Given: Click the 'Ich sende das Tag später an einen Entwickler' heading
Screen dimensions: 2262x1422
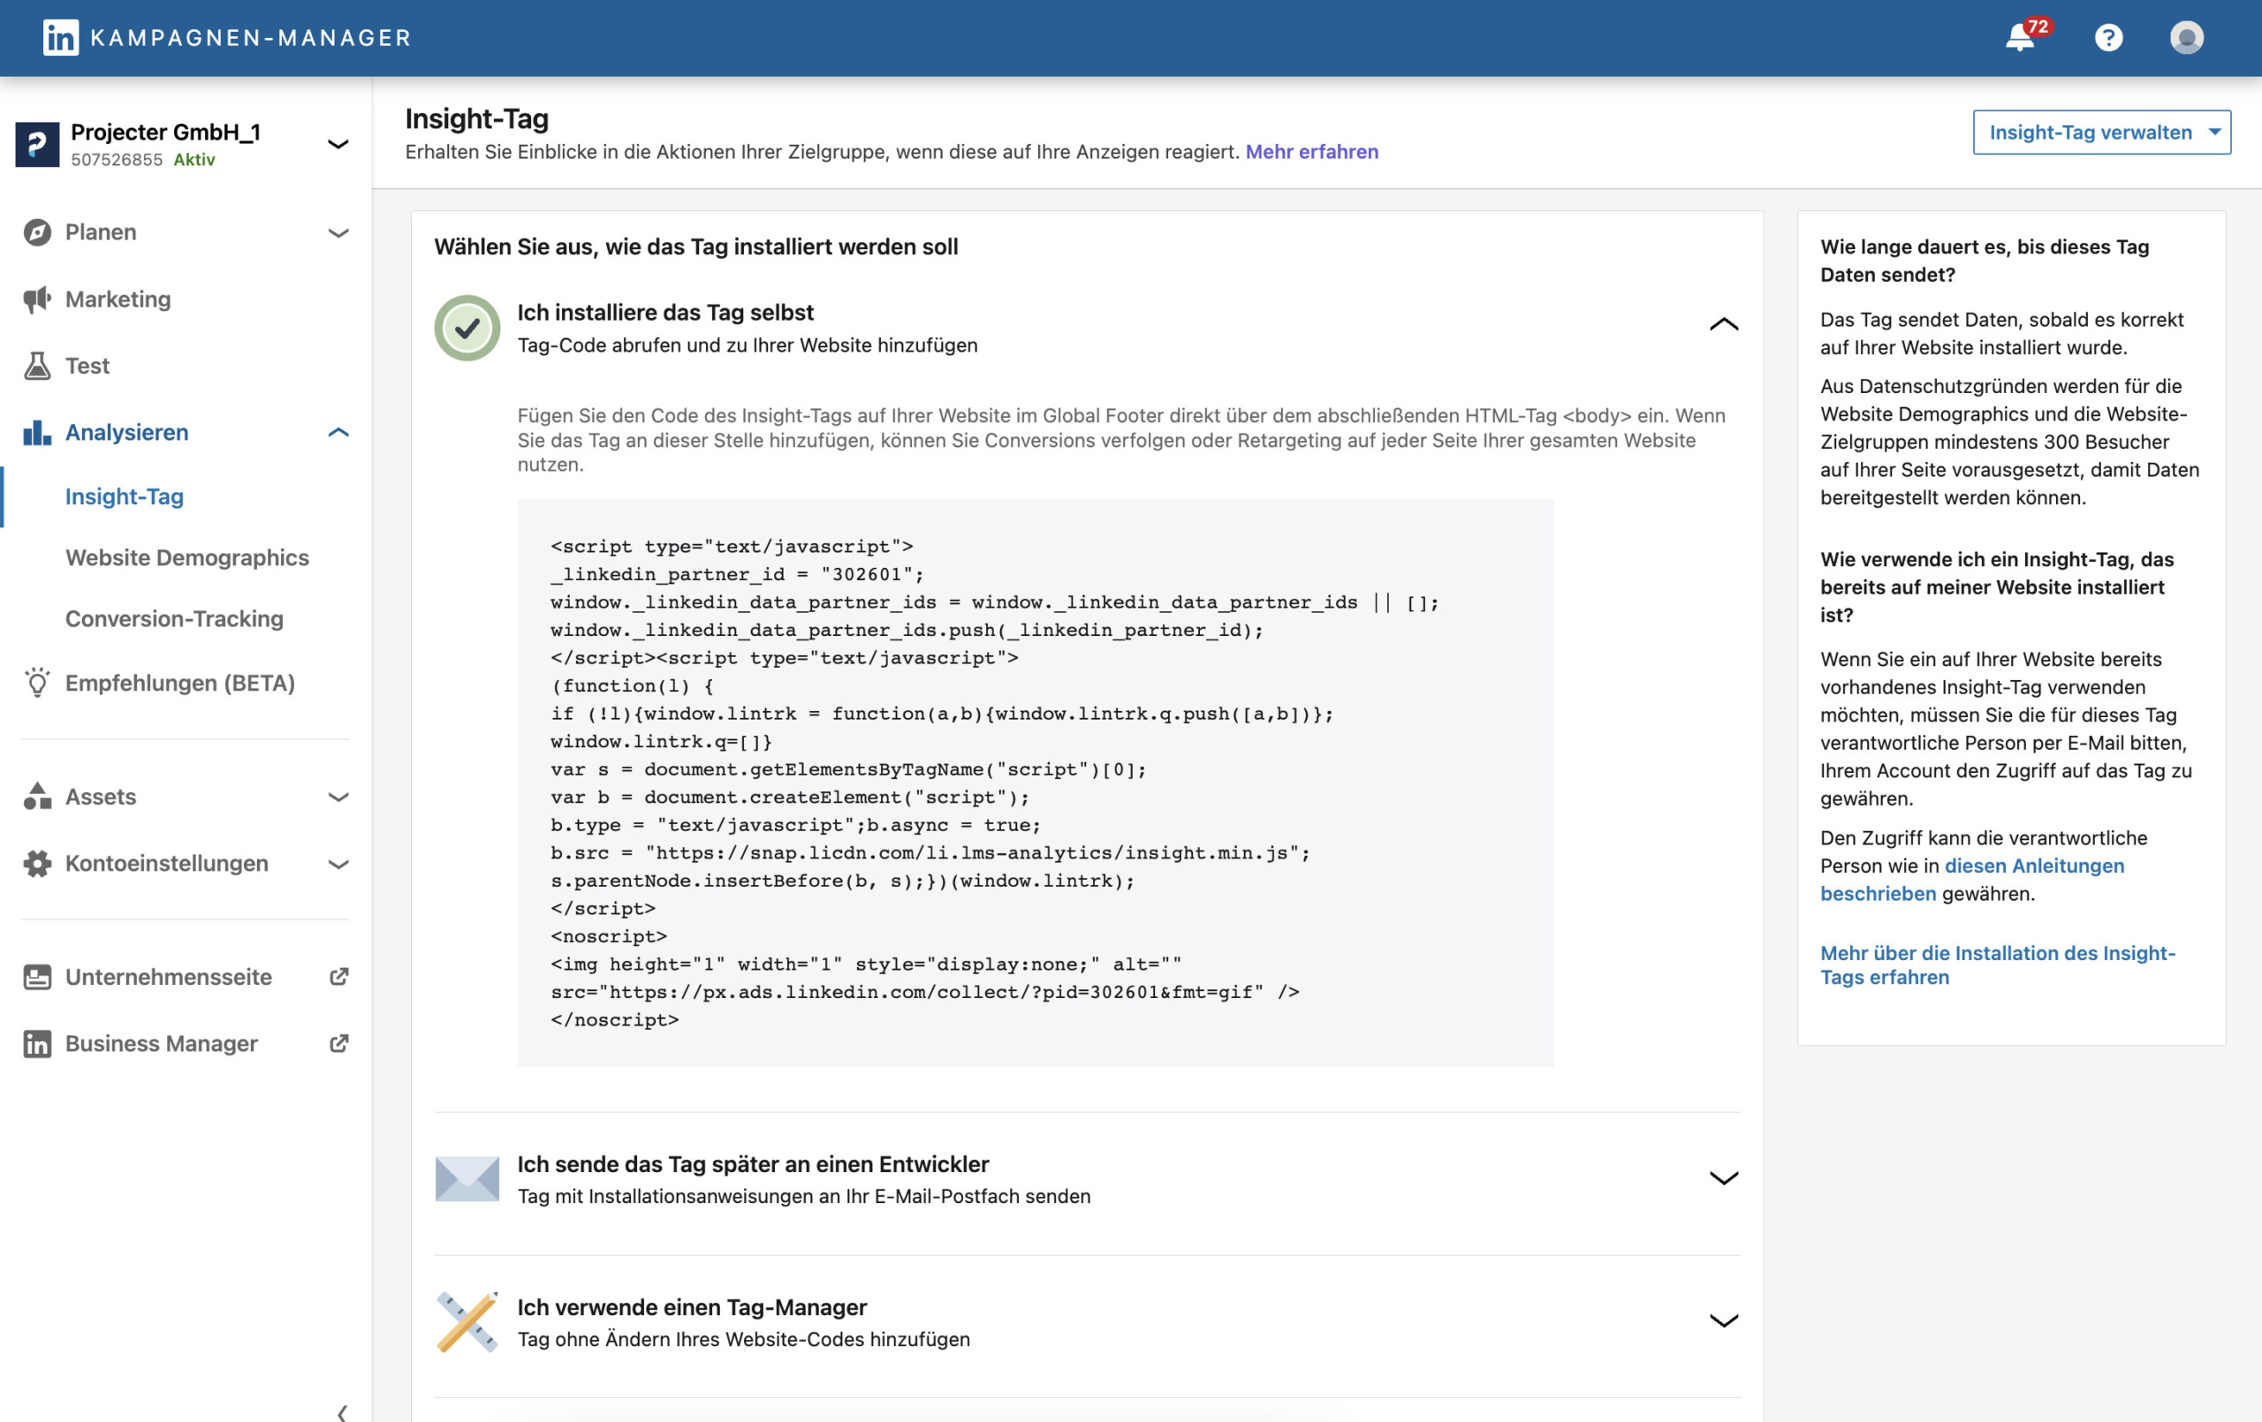Looking at the screenshot, I should coord(753,1164).
